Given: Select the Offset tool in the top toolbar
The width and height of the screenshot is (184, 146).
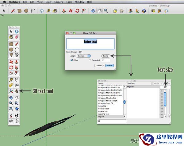Looking at the screenshot, I should (x=84, y=11).
